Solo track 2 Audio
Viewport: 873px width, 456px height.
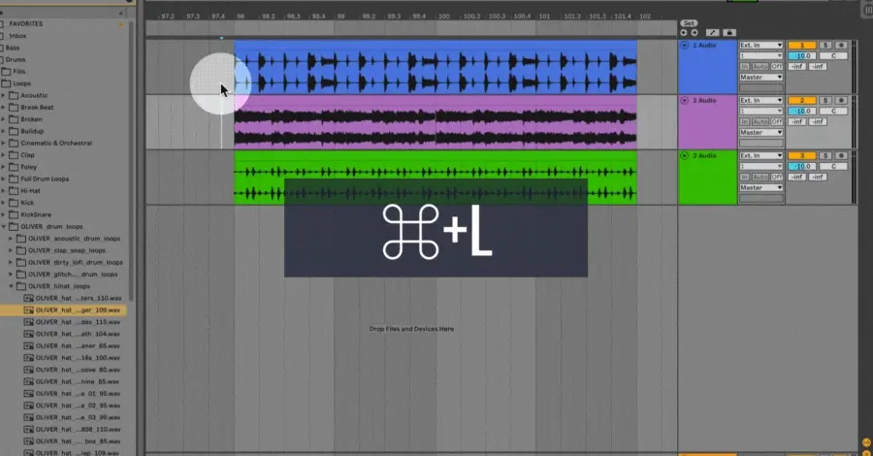click(825, 100)
